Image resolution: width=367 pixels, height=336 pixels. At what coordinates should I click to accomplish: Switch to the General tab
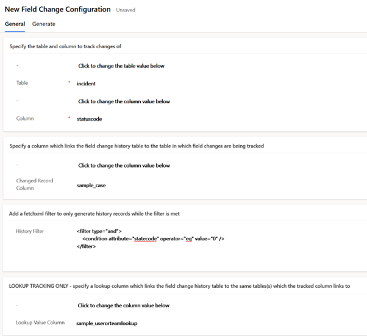click(15, 24)
